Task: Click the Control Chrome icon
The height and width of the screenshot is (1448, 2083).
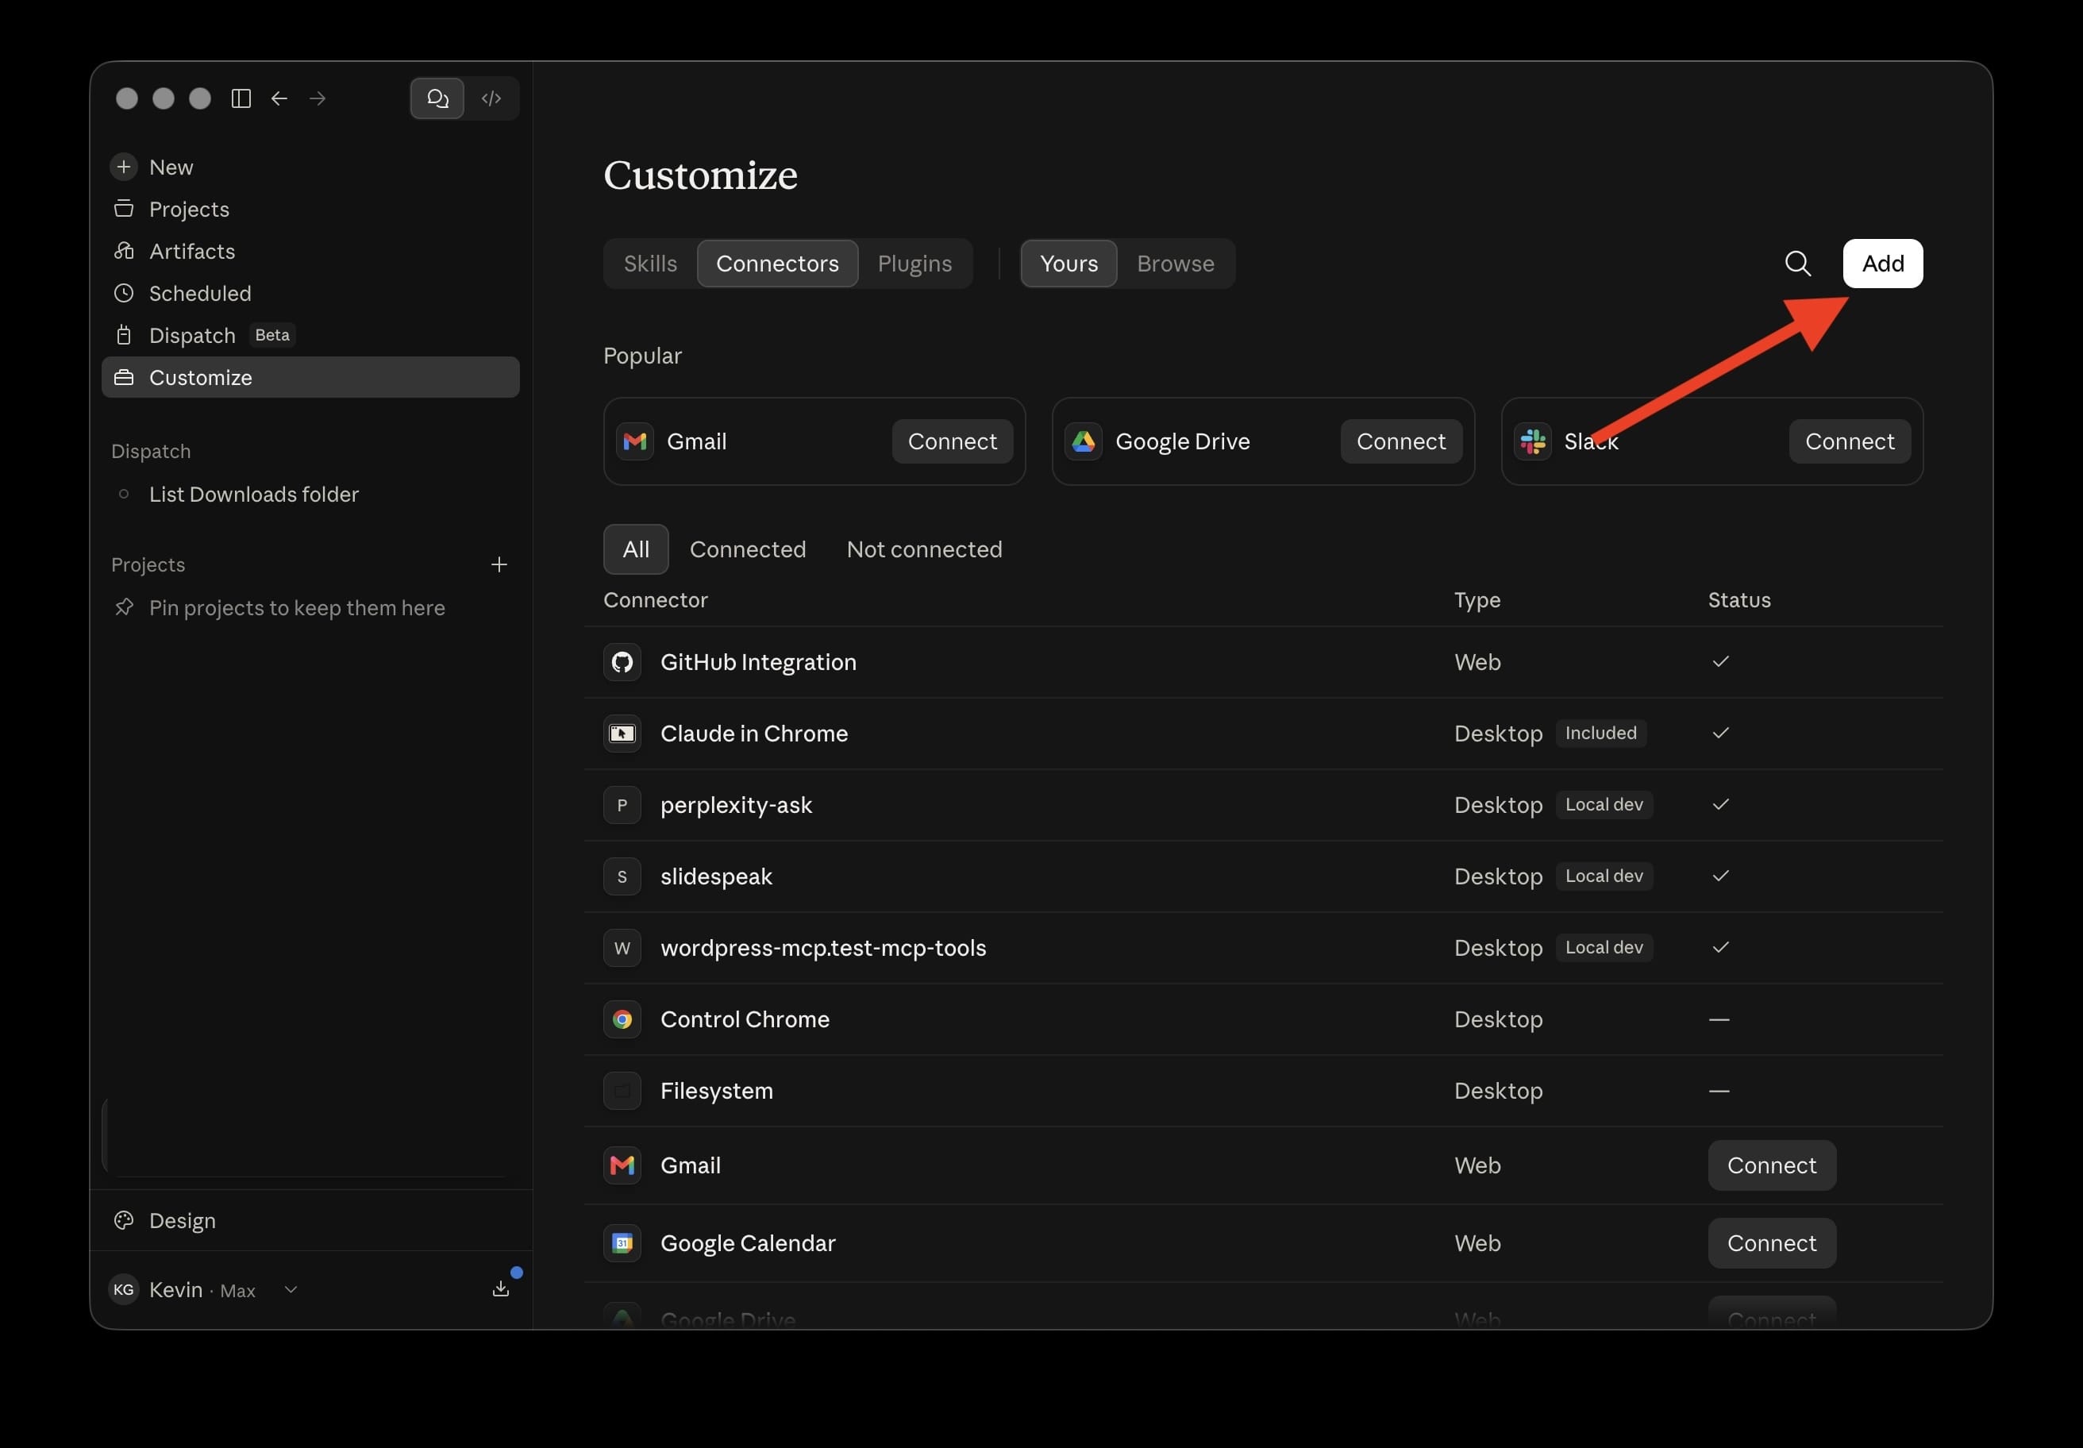Action: 622,1020
